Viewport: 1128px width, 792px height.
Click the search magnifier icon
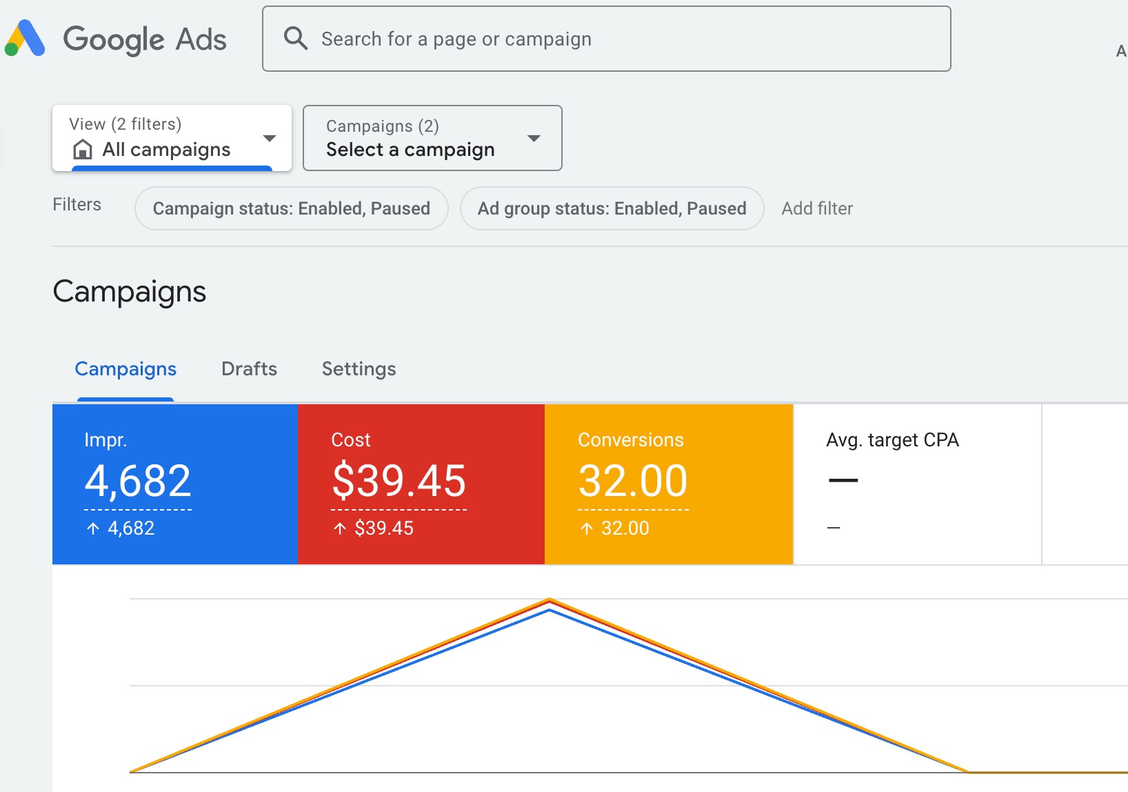296,39
